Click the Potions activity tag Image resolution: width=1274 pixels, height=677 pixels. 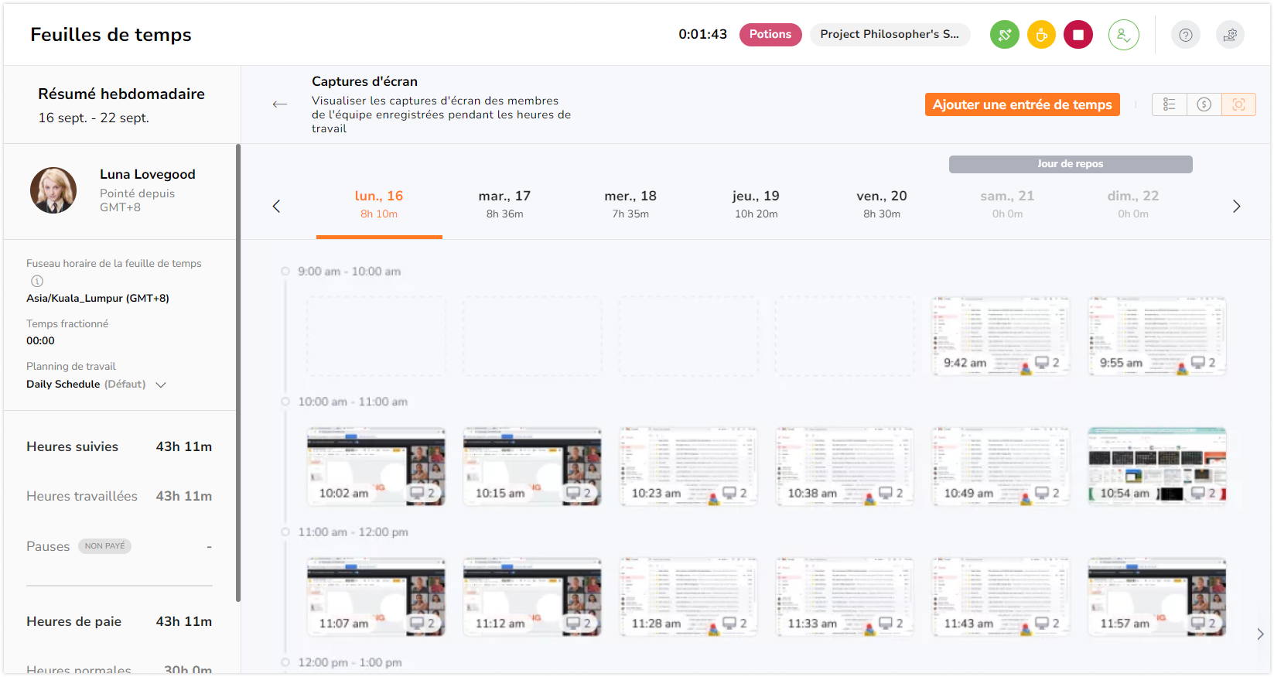[x=770, y=35]
